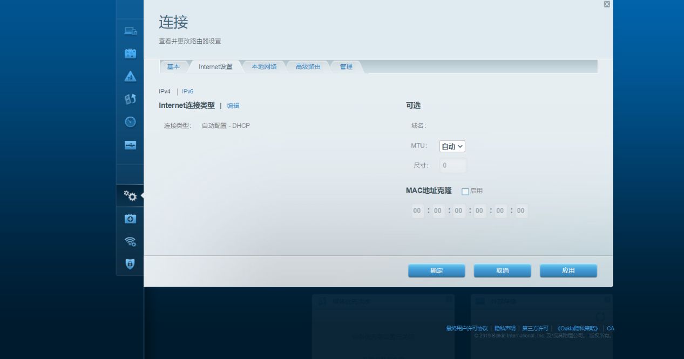The image size is (684, 359).
Task: Open media prioritization icon in sidebar
Action: 130,99
